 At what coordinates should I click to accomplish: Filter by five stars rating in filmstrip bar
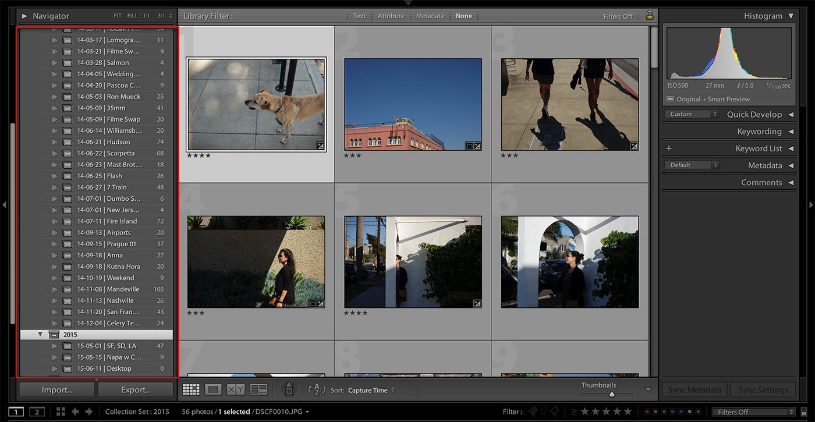pos(628,412)
